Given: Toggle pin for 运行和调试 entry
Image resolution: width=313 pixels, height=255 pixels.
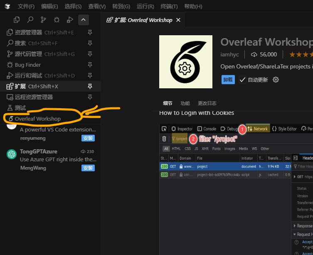Looking at the screenshot, I should (90, 75).
